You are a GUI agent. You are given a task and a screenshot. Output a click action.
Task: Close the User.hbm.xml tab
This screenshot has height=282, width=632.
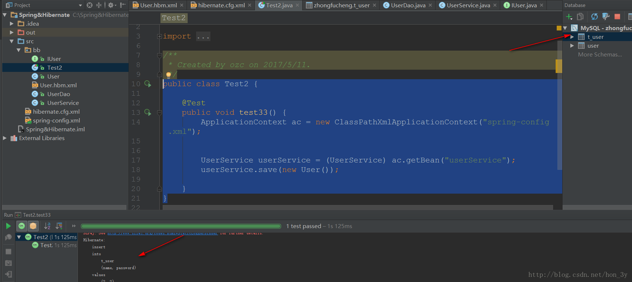[182, 5]
